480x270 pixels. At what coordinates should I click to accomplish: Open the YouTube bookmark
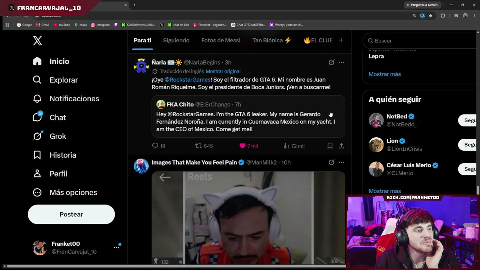[x=61, y=25]
